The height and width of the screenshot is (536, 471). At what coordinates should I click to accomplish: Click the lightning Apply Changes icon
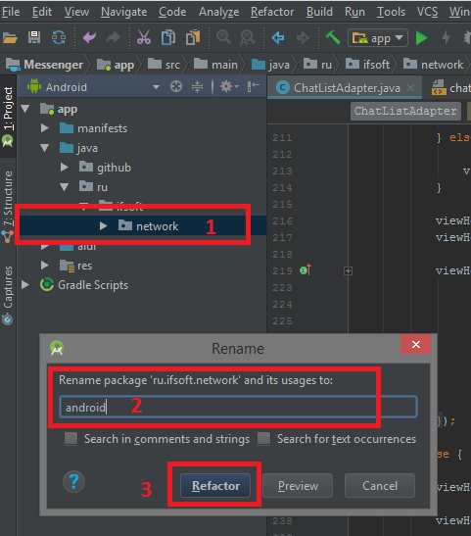coord(447,37)
